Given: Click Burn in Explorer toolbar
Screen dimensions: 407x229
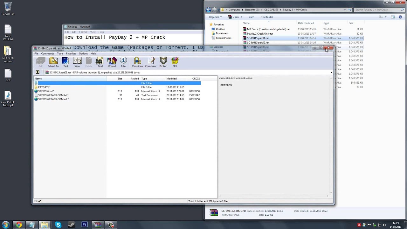Looking at the screenshot, I should (252, 17).
